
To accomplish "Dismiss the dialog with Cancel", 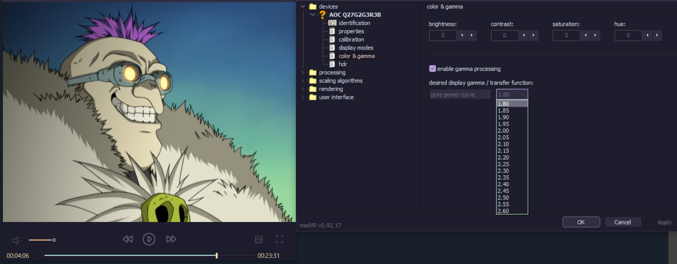I will click(623, 222).
